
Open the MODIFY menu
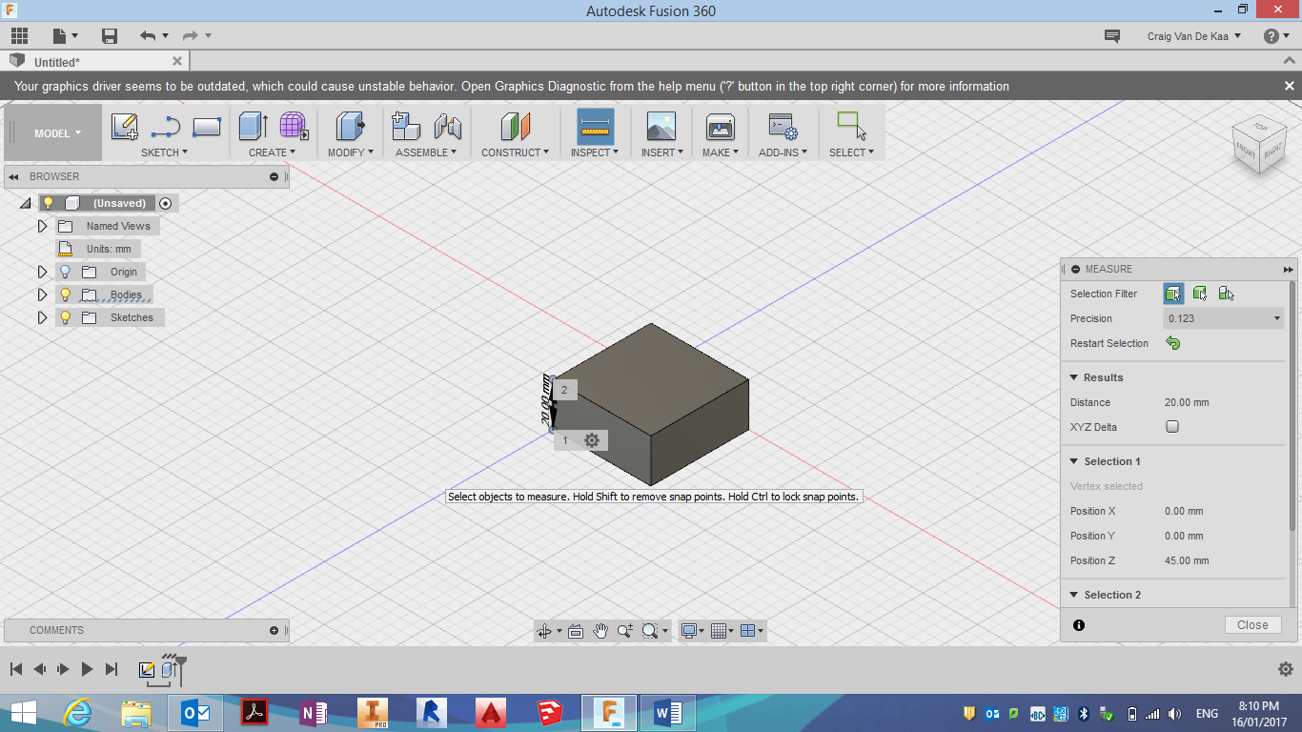[351, 152]
